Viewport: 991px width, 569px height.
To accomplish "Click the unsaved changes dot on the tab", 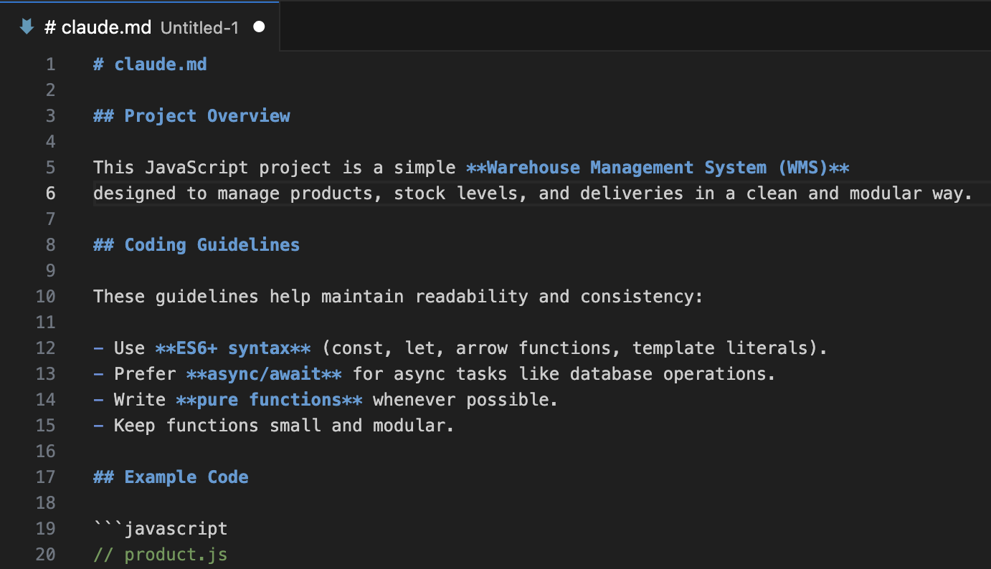I will tap(258, 27).
